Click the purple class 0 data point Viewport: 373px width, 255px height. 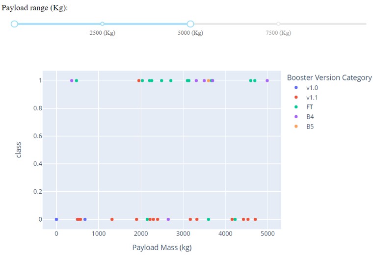coord(168,219)
